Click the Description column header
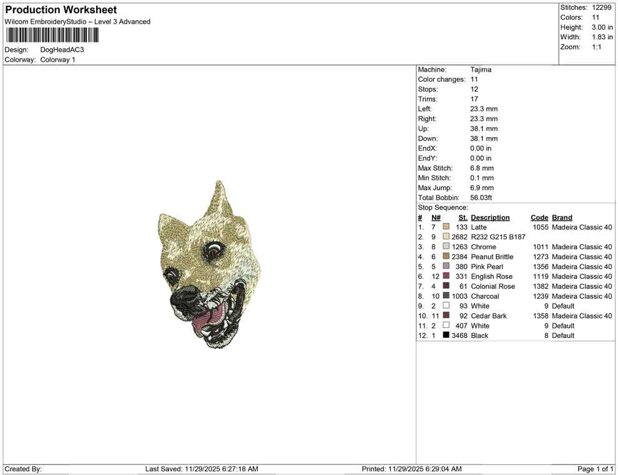The width and height of the screenshot is (618, 475). click(x=491, y=217)
